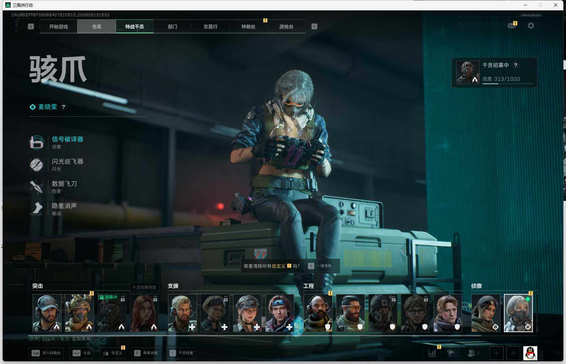Open the 开始游戏 tab
Image resolution: width=566 pixels, height=364 pixels.
tap(58, 26)
